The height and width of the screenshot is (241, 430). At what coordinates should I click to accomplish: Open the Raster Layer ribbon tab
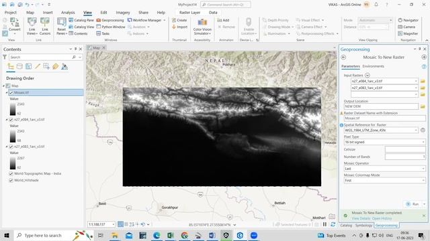coord(189,13)
